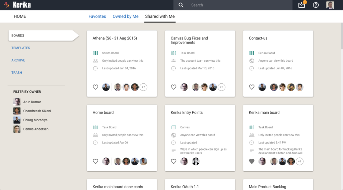The image size is (343, 190).
Task: Click the Scrum Board icon on Athena card
Action: pos(95,53)
